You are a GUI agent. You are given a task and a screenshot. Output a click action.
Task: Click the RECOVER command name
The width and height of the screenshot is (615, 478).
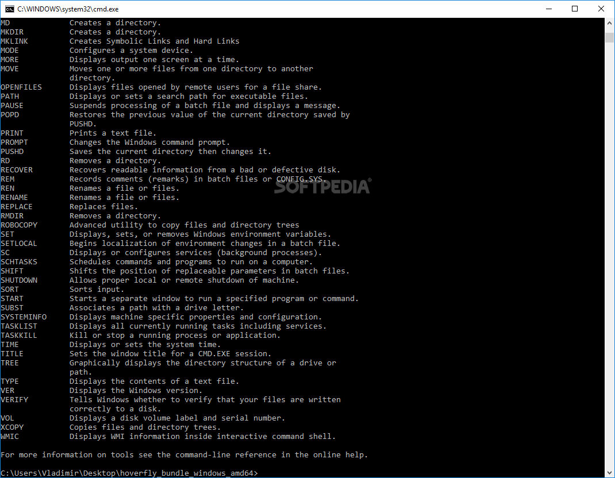tap(17, 170)
